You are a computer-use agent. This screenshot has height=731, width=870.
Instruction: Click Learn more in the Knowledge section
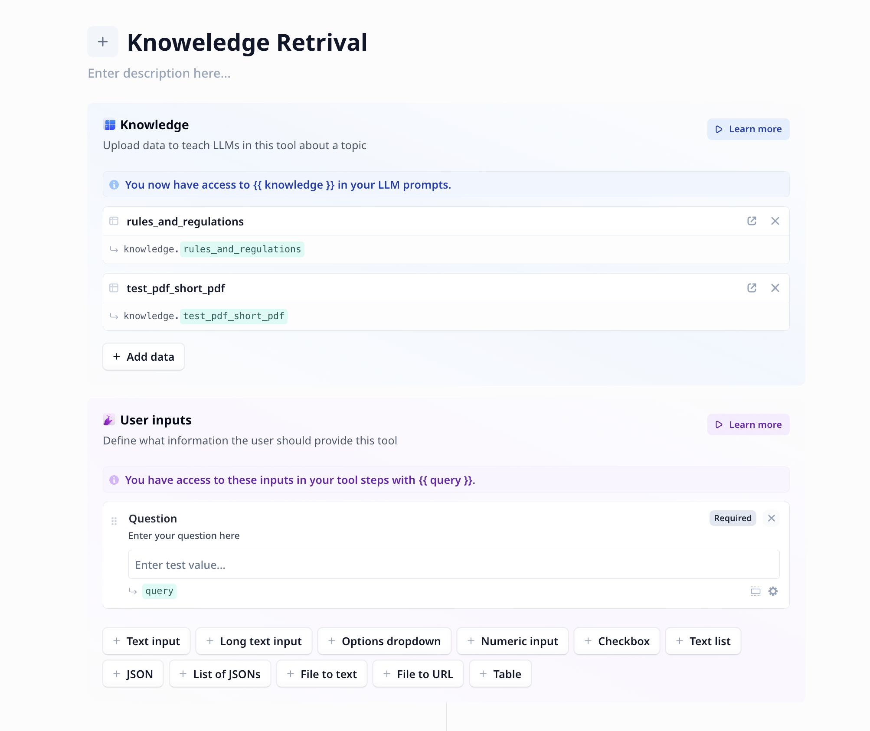tap(748, 129)
